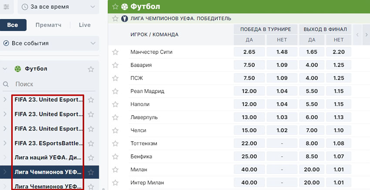Image resolution: width=370 pixels, height=190 pixels.
Task: Click the search magnifier icon
Action: tap(6, 84)
